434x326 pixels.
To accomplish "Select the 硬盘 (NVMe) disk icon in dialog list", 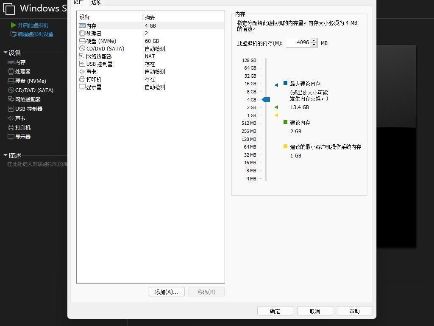I will pyautogui.click(x=82, y=41).
